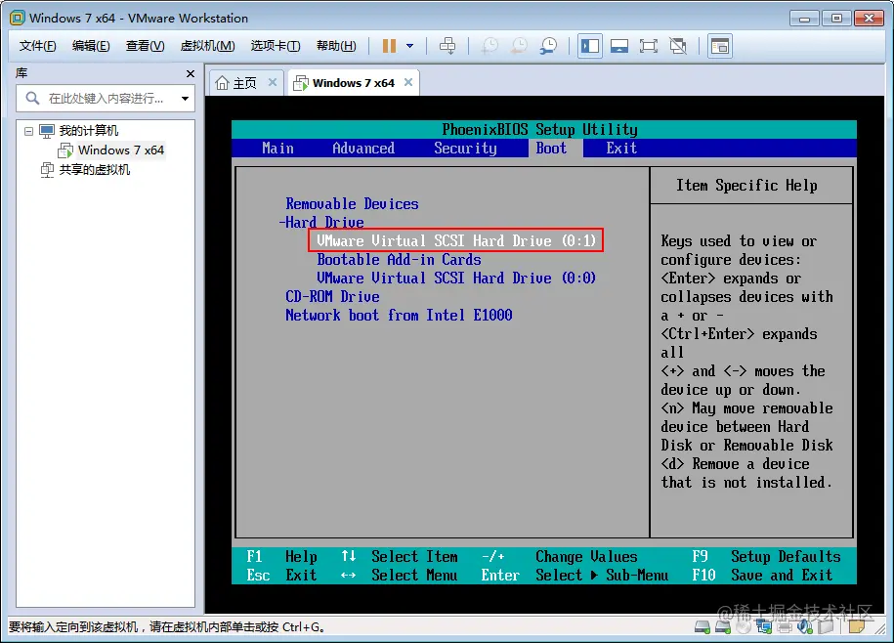
Task: Switch to the Windows 7 x64 tab
Action: 354,83
